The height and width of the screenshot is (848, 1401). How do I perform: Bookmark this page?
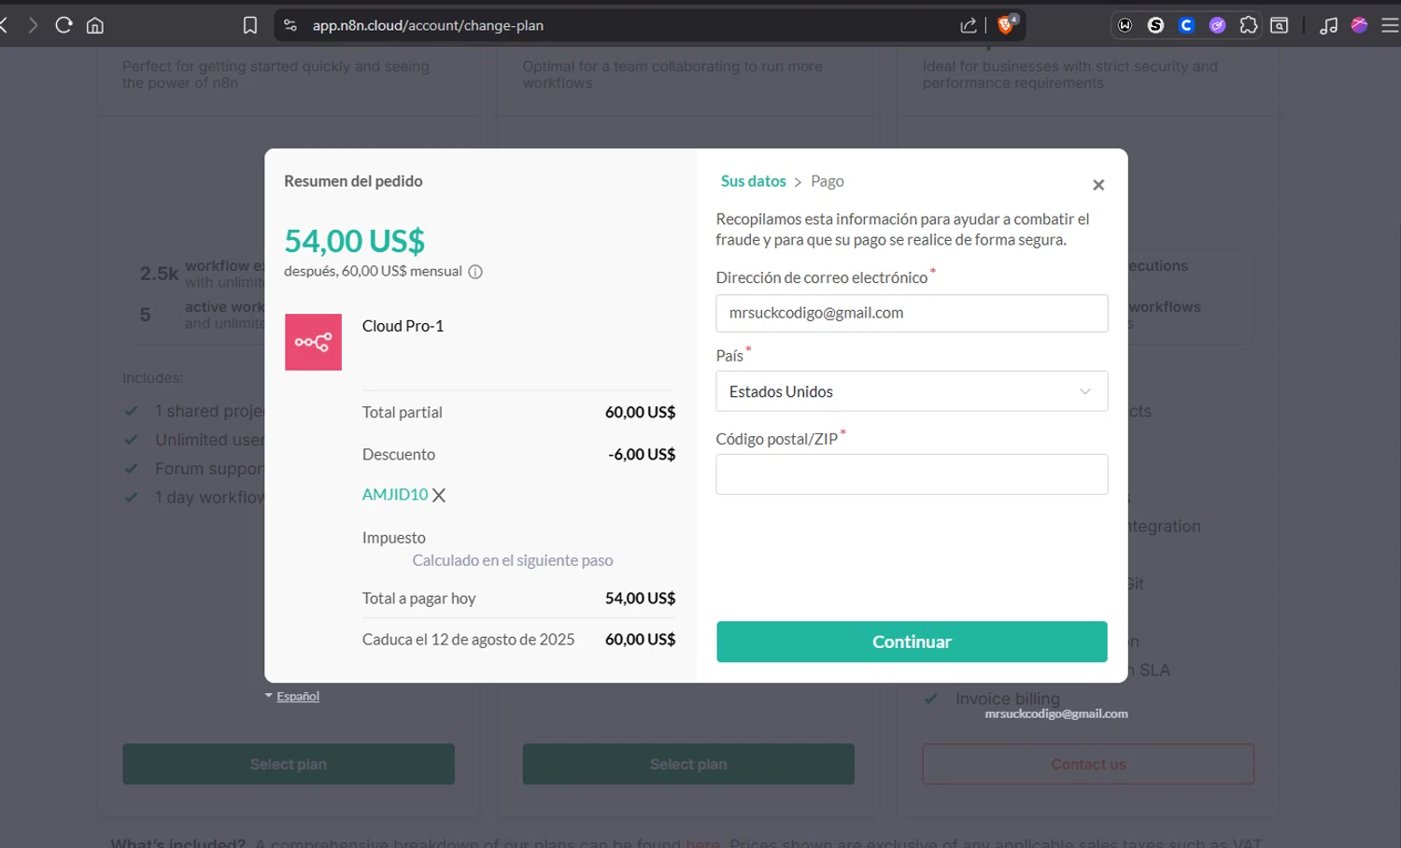tap(250, 25)
